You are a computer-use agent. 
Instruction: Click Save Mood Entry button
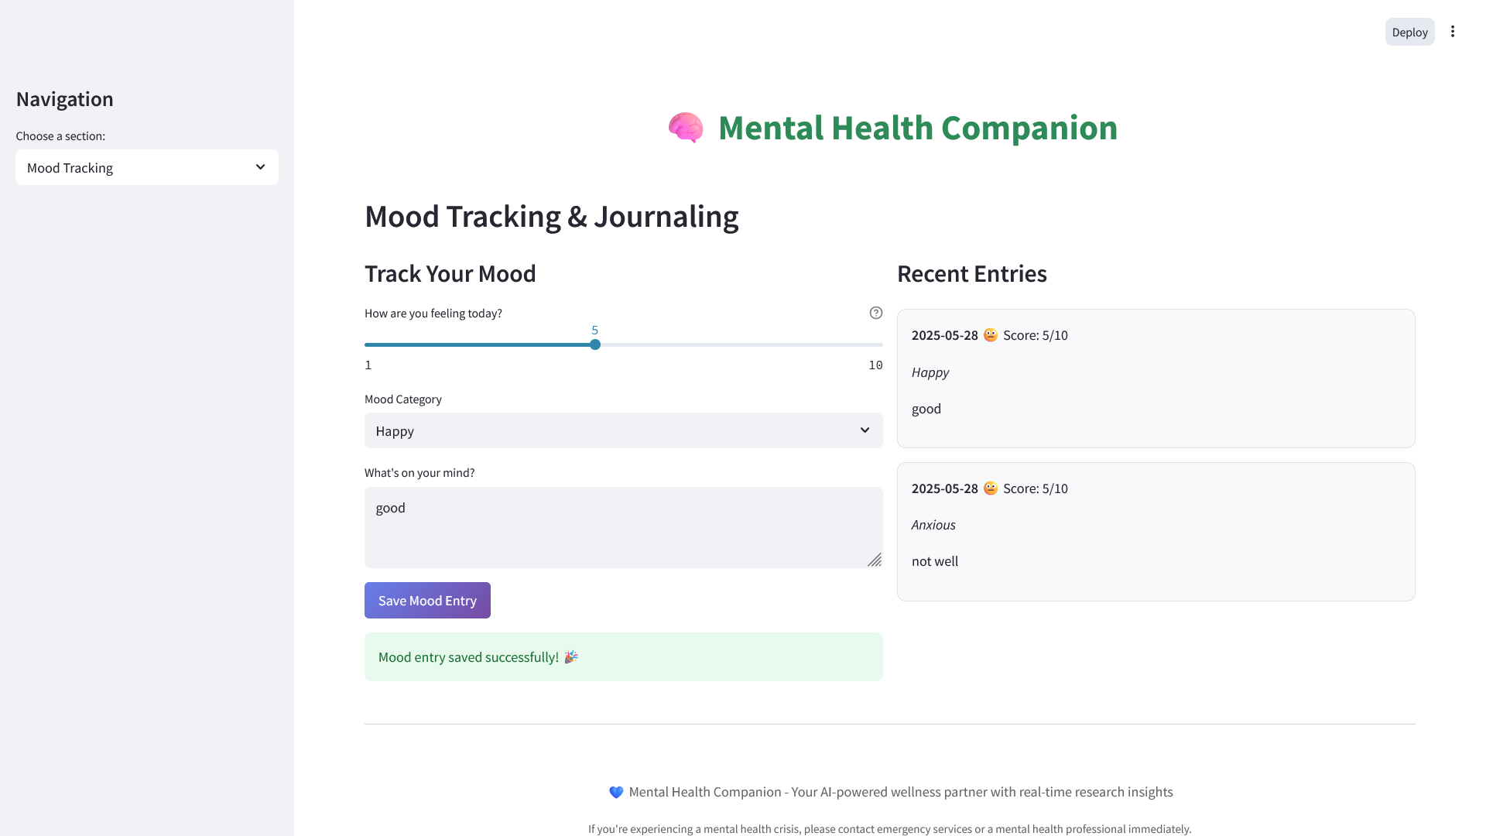point(427,601)
